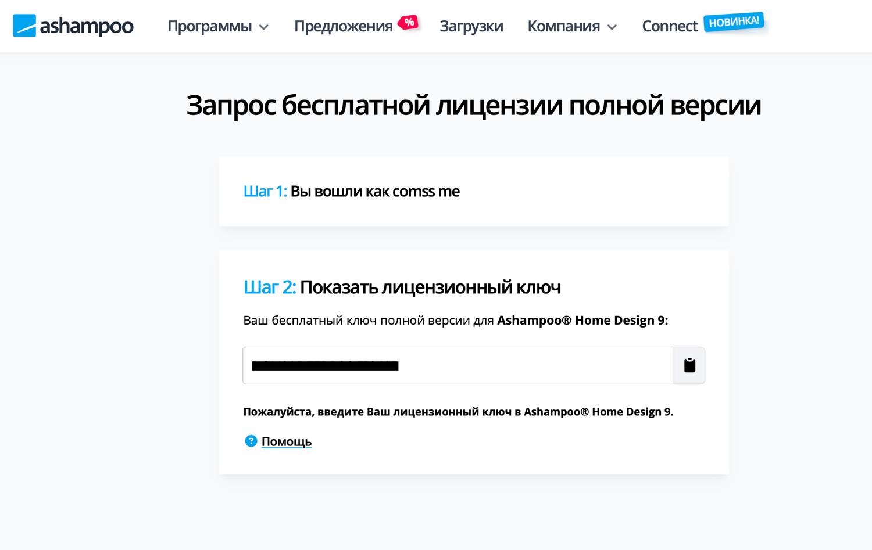
Task: Click the Шаг 1 login status text
Action: 351,192
